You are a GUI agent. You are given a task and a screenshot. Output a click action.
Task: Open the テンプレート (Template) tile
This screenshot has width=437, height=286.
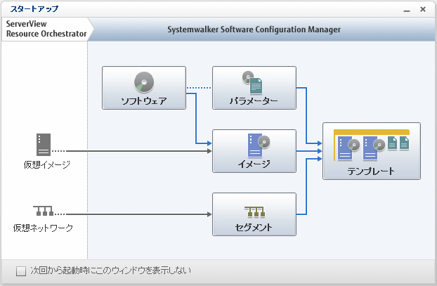point(372,151)
